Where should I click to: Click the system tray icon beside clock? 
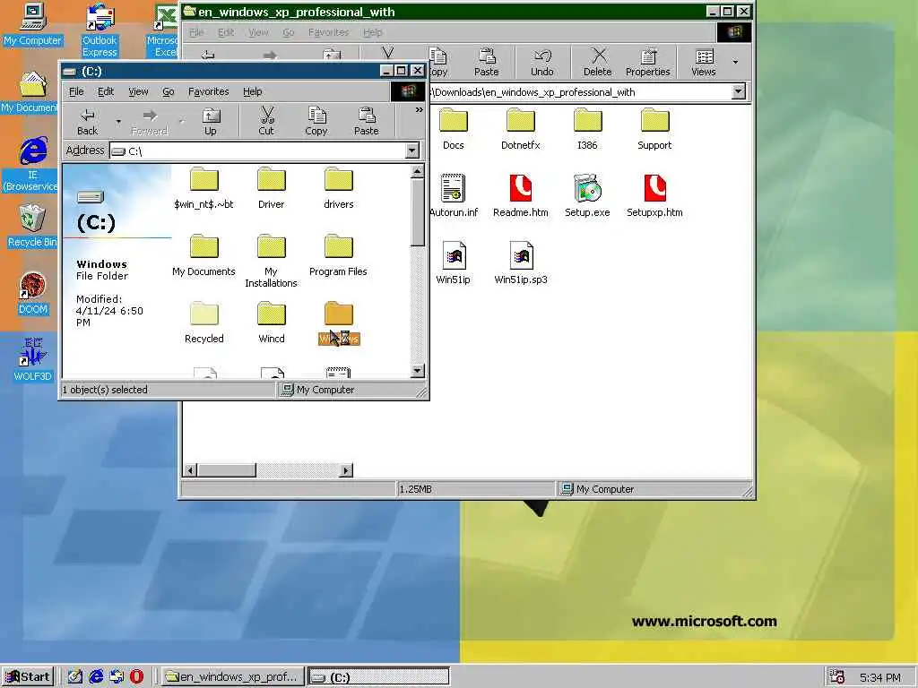tap(837, 677)
